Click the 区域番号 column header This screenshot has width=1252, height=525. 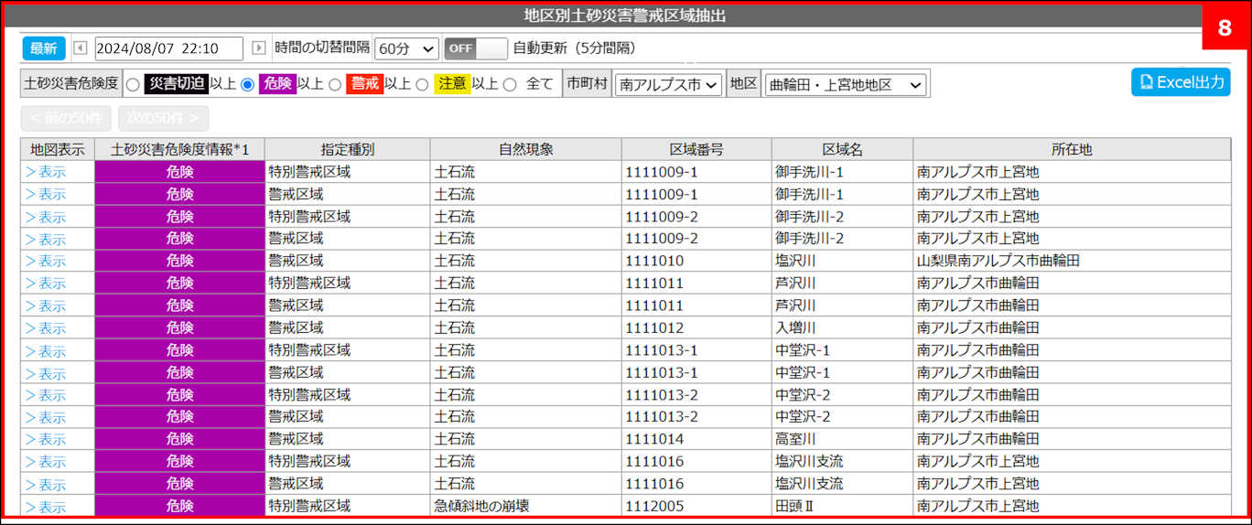tap(696, 149)
